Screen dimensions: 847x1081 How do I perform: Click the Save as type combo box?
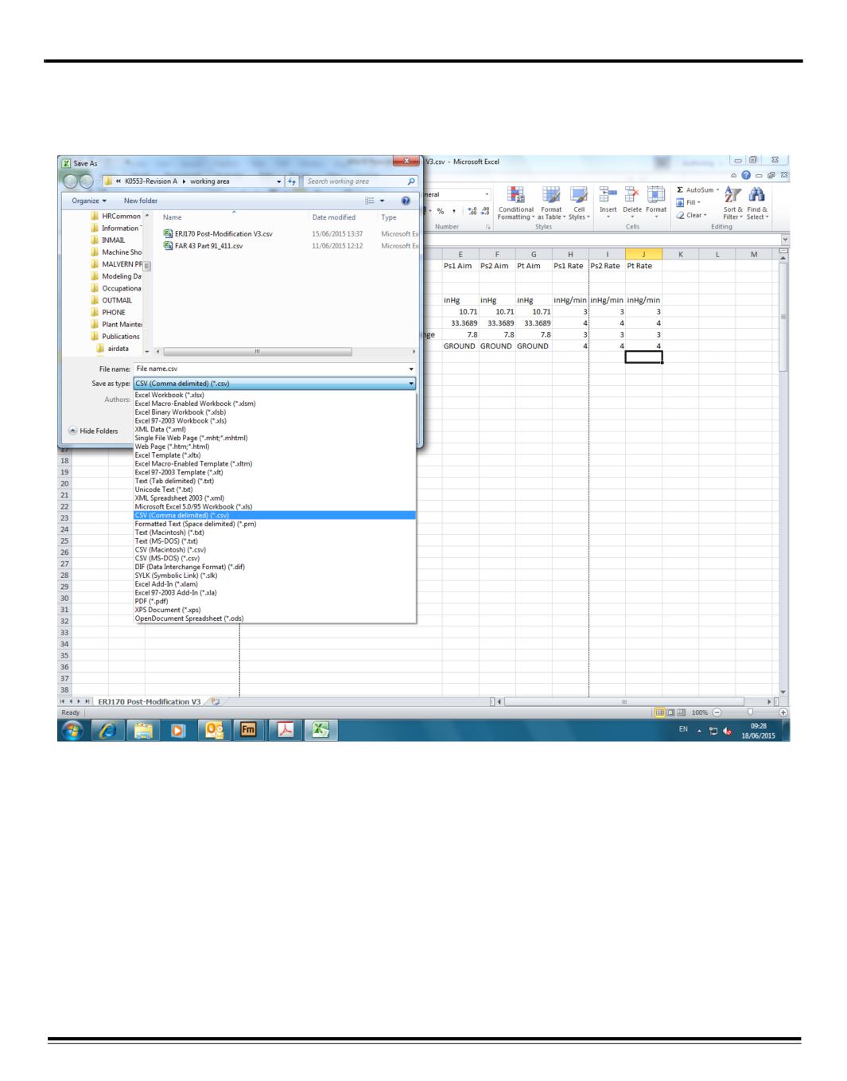pyautogui.click(x=274, y=384)
